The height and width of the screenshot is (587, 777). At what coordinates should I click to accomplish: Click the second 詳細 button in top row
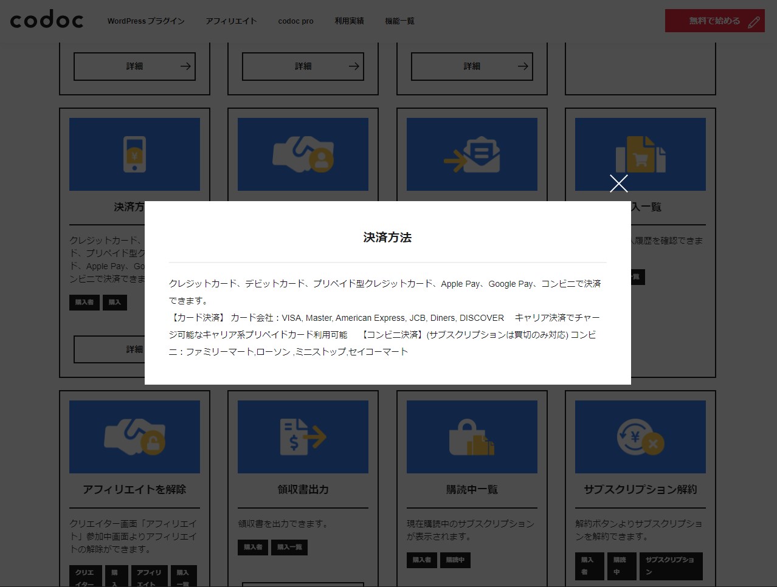point(303,66)
